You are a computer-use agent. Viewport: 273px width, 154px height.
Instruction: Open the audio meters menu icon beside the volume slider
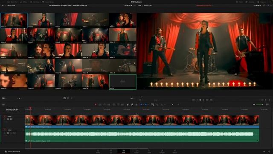[x=267, y=104]
